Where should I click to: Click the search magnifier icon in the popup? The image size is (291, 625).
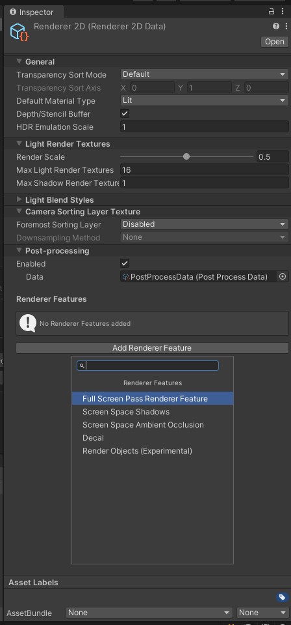pyautogui.click(x=81, y=366)
